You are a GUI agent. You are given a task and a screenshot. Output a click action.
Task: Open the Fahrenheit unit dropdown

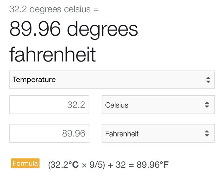click(x=158, y=133)
